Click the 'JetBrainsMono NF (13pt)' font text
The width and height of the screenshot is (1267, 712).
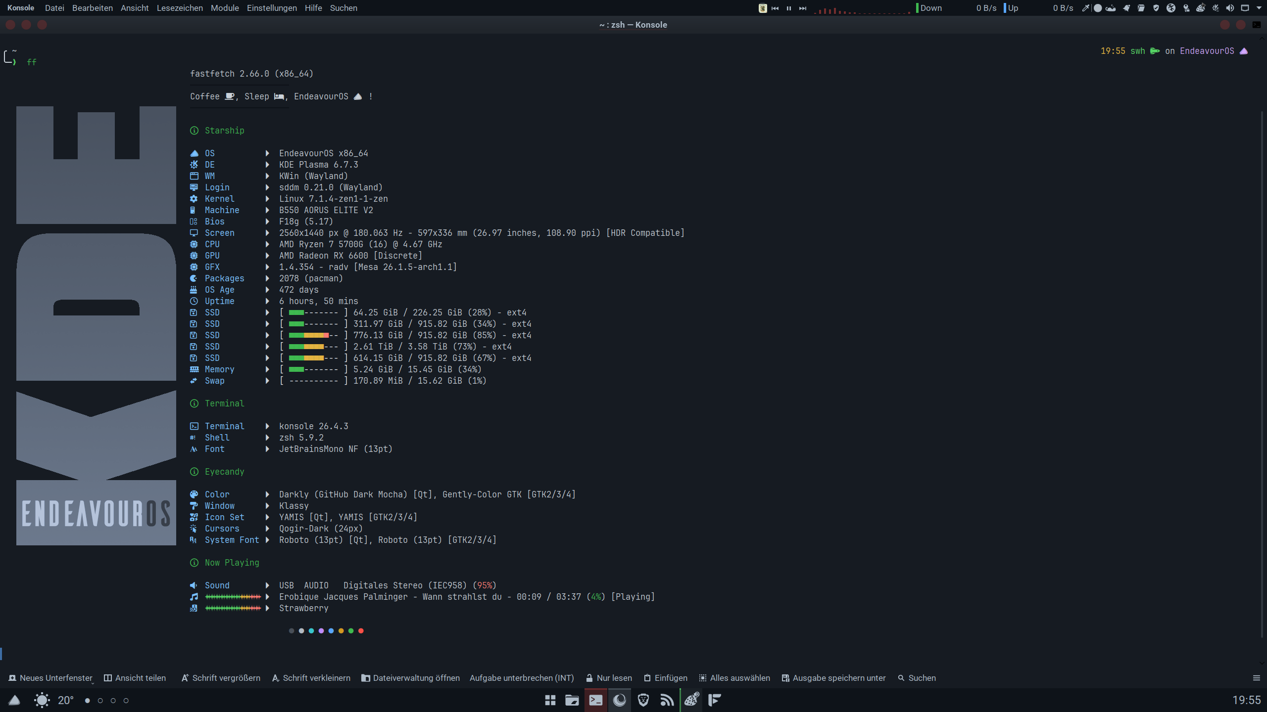[336, 449]
